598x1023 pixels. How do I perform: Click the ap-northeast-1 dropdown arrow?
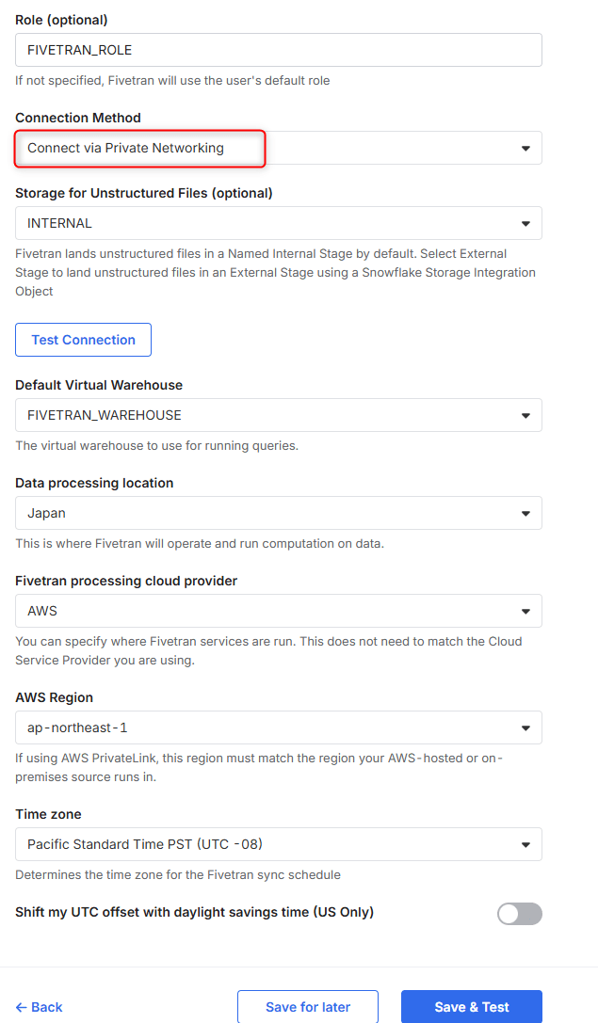(x=525, y=728)
